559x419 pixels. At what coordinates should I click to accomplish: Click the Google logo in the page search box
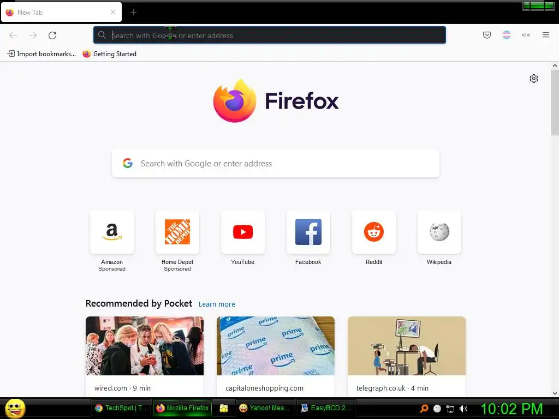128,163
